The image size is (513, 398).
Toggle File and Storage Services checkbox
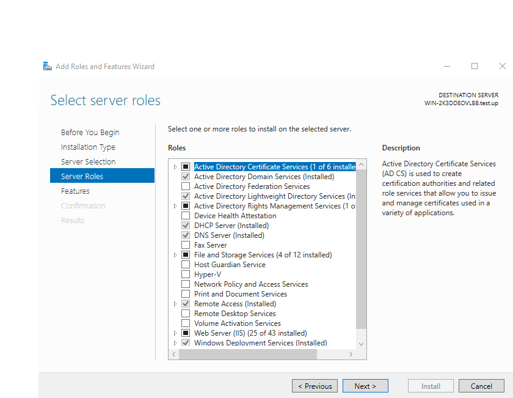(186, 255)
